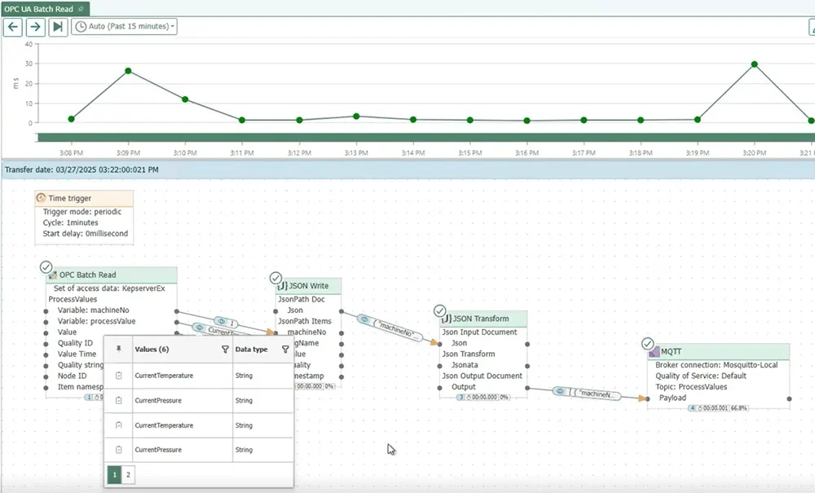Viewport: 815px width, 493px height.
Task: Click the OPC Batch Read node title
Action: (87, 275)
